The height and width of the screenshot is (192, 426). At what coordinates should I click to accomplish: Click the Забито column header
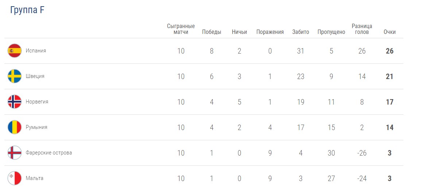point(301,32)
